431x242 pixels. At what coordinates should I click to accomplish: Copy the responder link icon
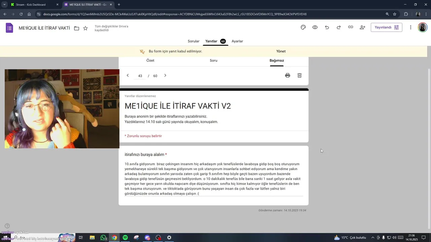[351, 27]
